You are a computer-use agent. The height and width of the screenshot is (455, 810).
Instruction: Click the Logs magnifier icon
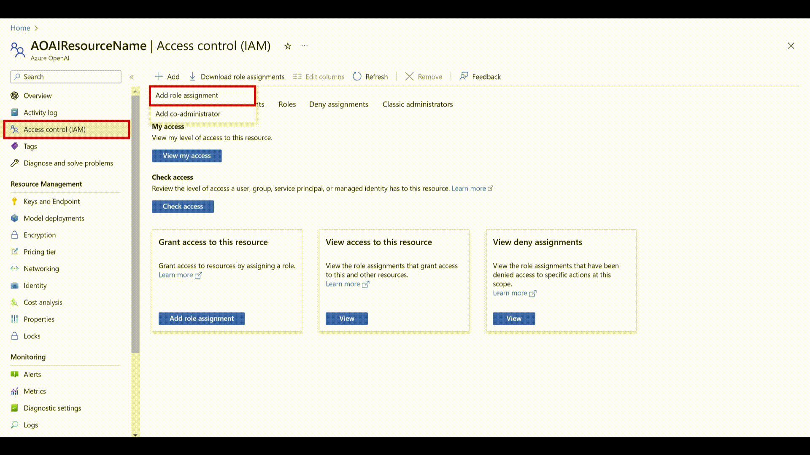(x=15, y=425)
